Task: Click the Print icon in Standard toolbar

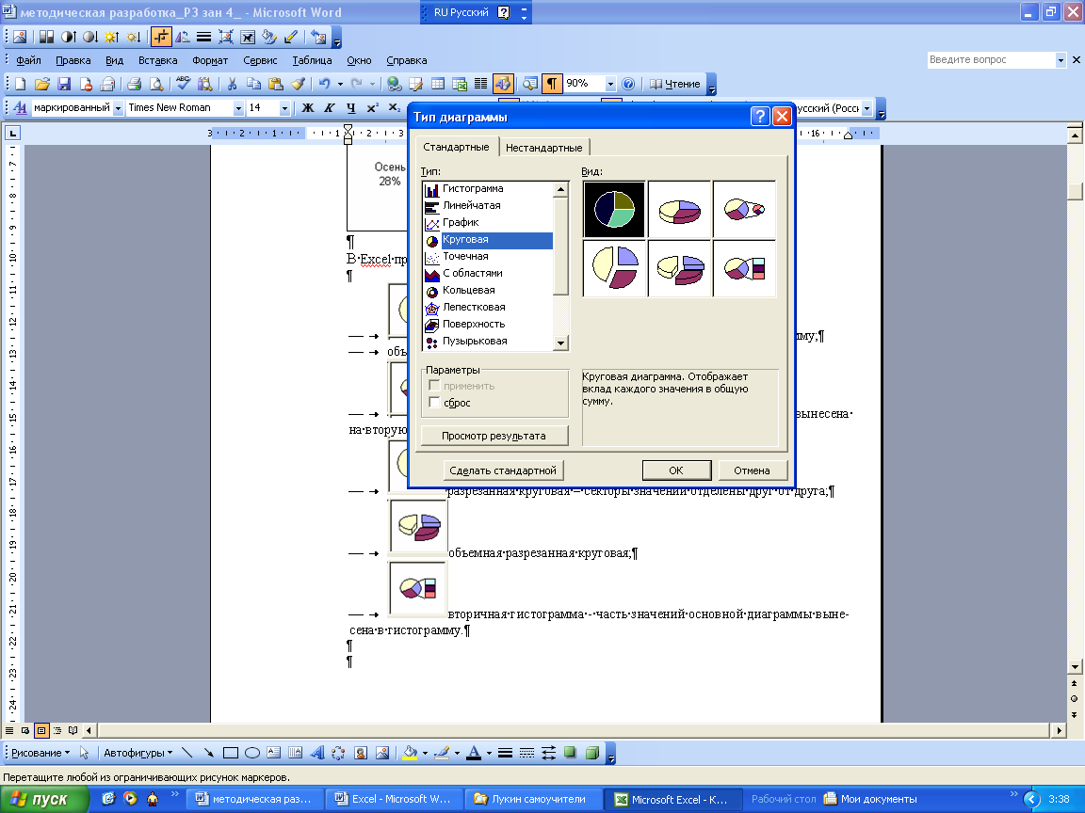Action: coord(135,84)
